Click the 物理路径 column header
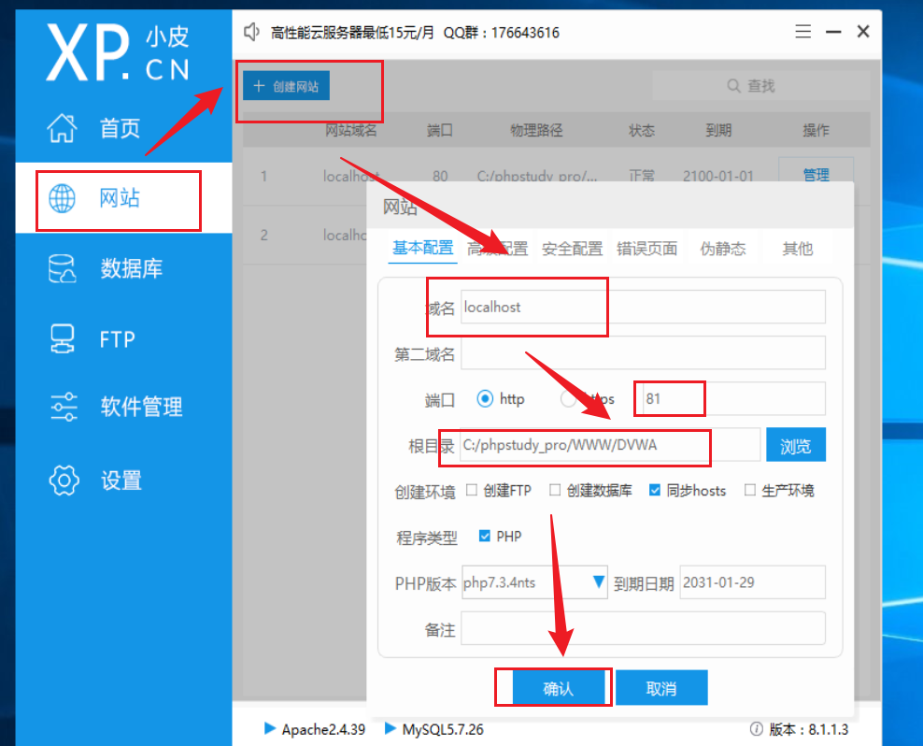Image resolution: width=923 pixels, height=746 pixels. click(536, 130)
